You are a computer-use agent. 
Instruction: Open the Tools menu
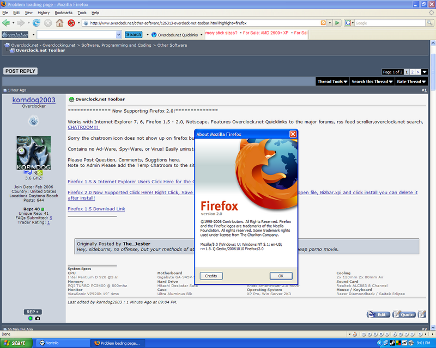[x=82, y=13]
